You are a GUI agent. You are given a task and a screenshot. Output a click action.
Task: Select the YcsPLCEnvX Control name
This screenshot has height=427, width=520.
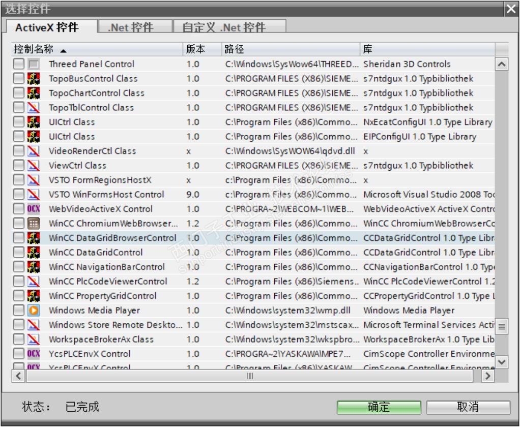pyautogui.click(x=90, y=354)
